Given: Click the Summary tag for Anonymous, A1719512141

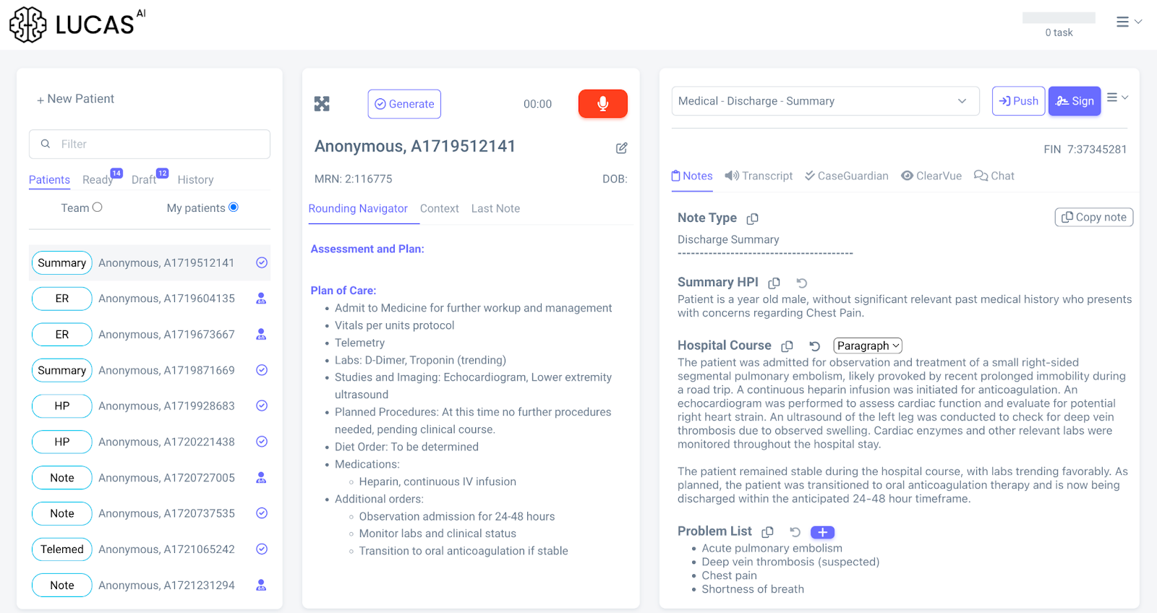Looking at the screenshot, I should pos(62,263).
